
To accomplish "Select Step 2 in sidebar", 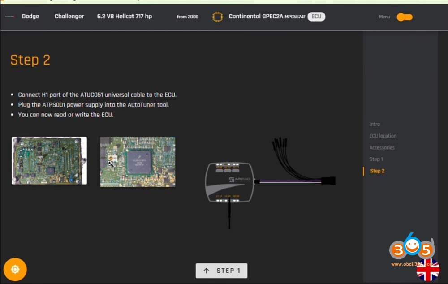I will [377, 171].
